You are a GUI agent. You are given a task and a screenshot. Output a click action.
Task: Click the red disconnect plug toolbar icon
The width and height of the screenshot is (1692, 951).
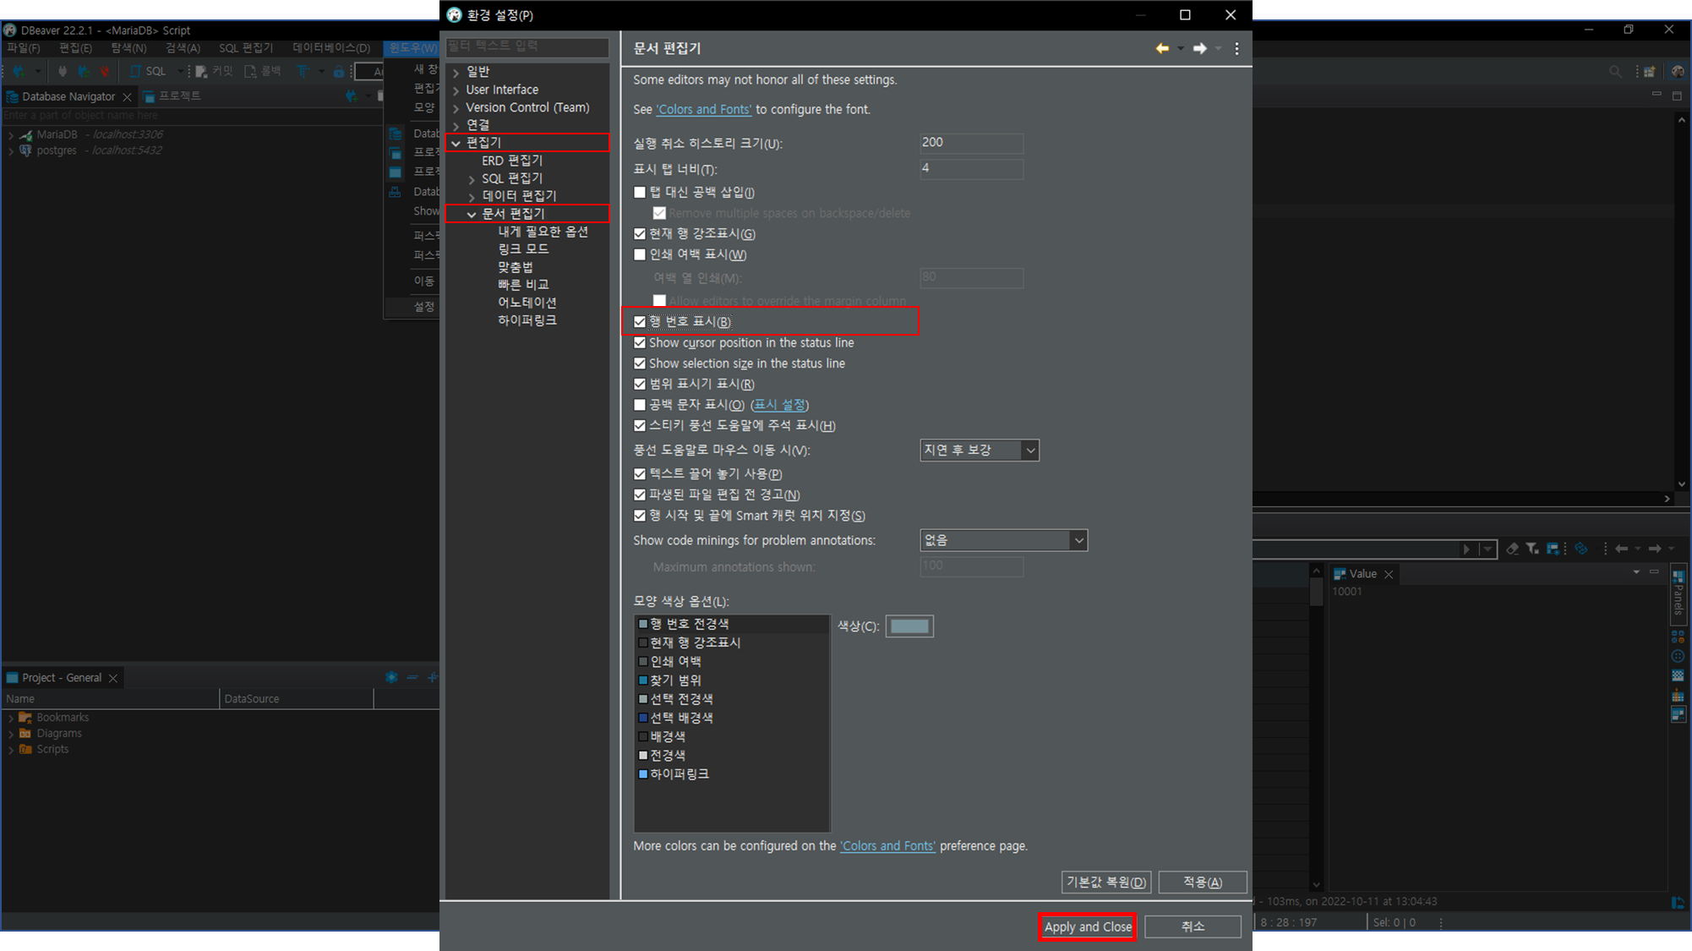click(105, 72)
